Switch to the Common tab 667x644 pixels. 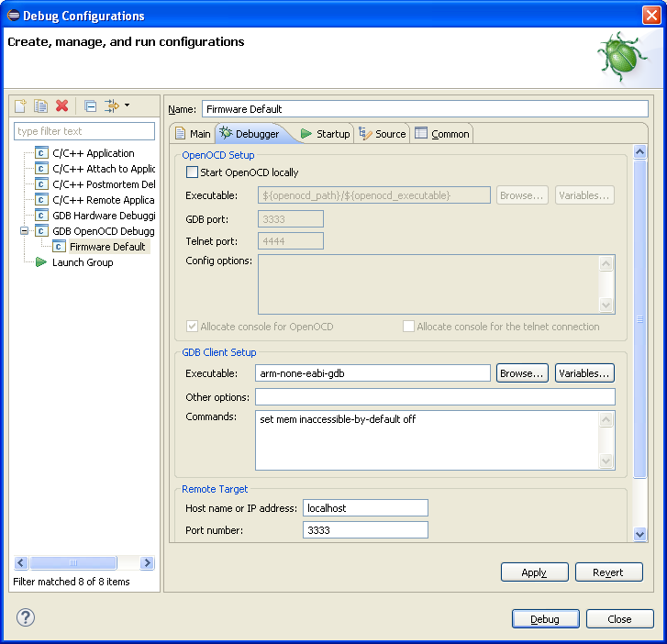tap(442, 134)
